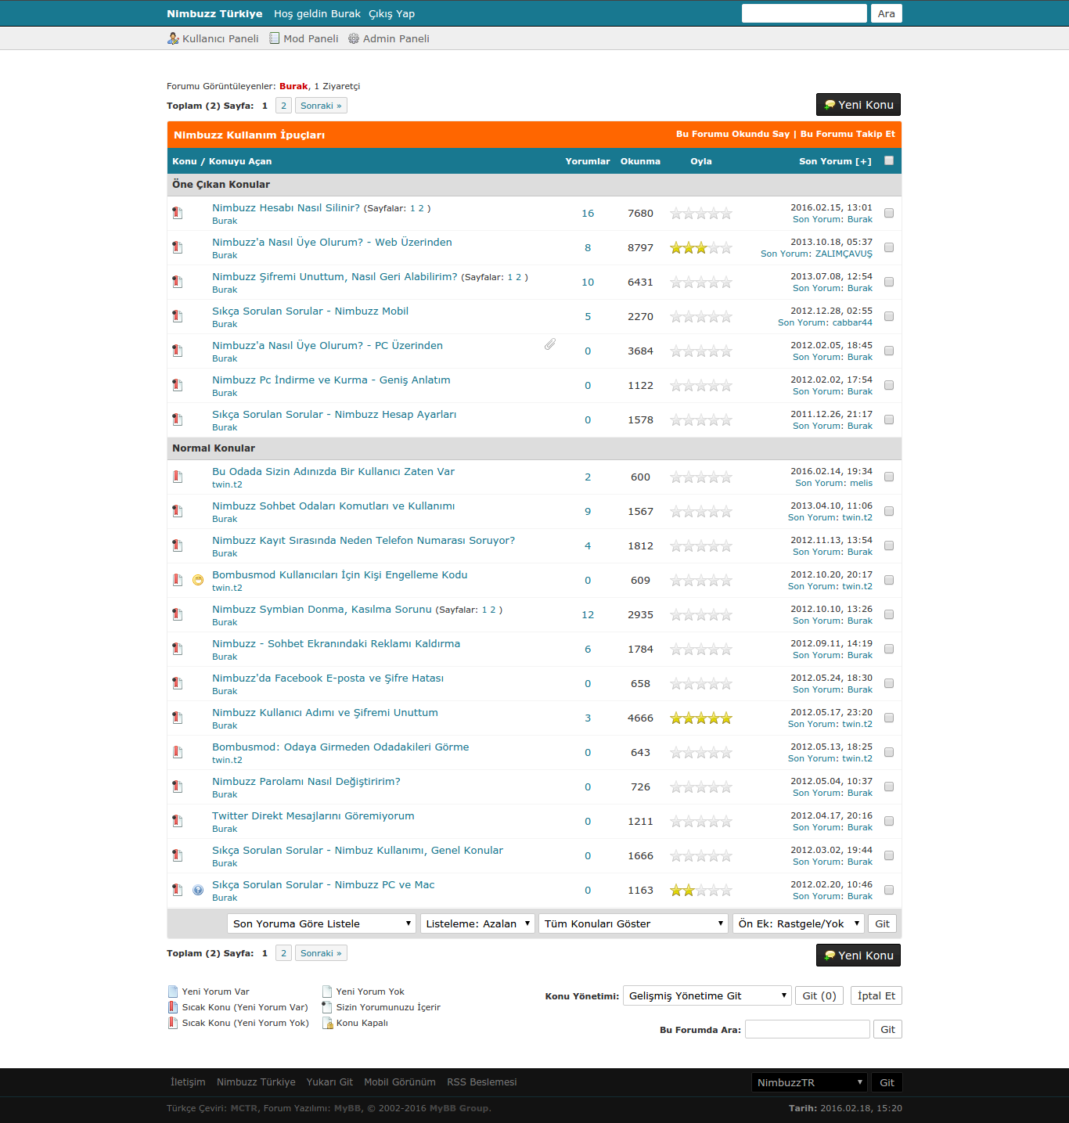Click the top Yeni Konu button

(x=858, y=105)
